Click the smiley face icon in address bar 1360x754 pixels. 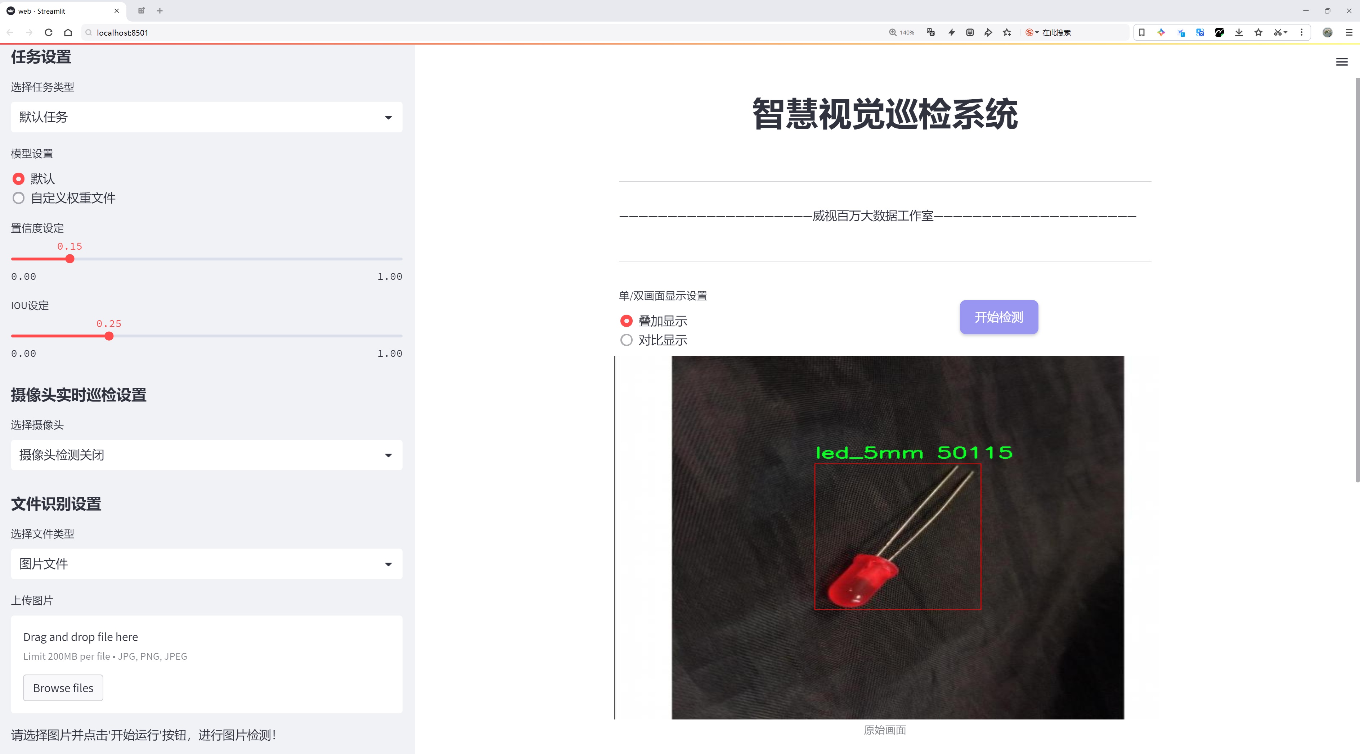coord(970,32)
